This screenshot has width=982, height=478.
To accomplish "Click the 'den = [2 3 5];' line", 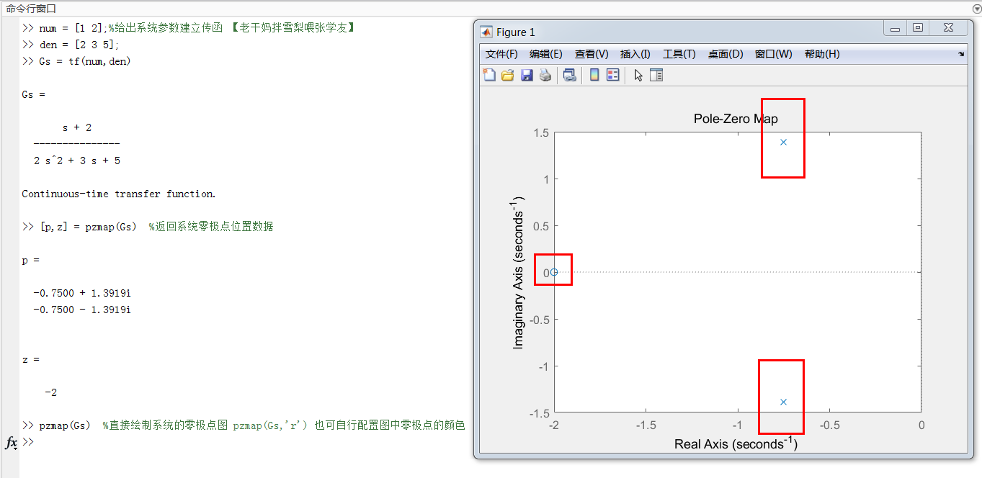I will tap(71, 45).
